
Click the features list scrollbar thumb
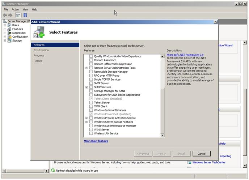point(162,111)
